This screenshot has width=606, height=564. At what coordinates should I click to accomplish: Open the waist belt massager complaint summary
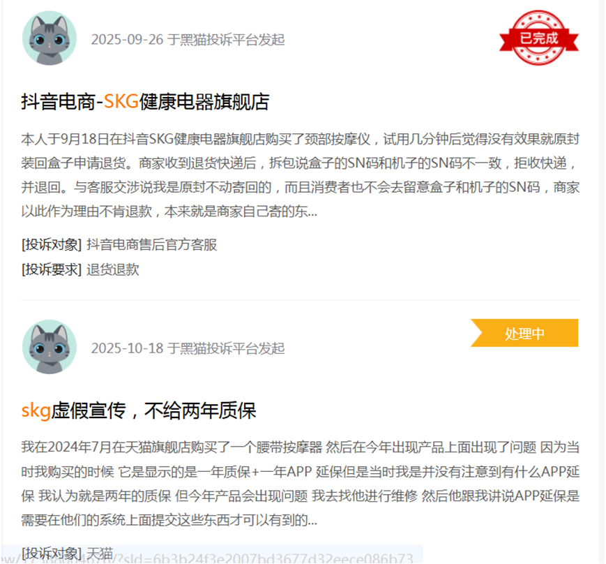click(301, 484)
